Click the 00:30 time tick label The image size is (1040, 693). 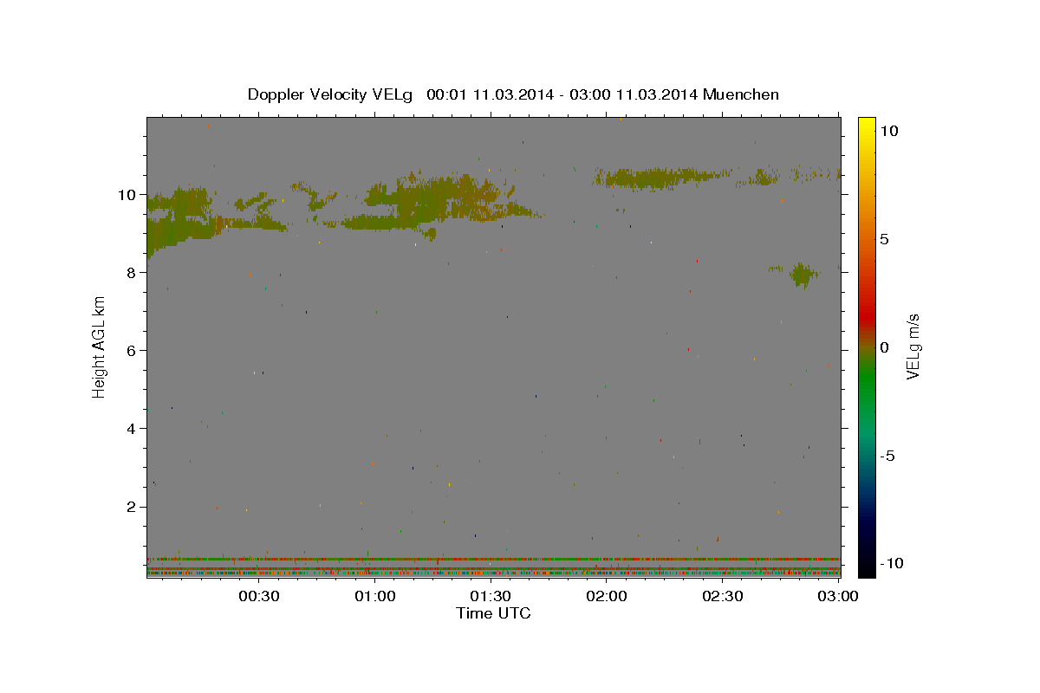259,596
